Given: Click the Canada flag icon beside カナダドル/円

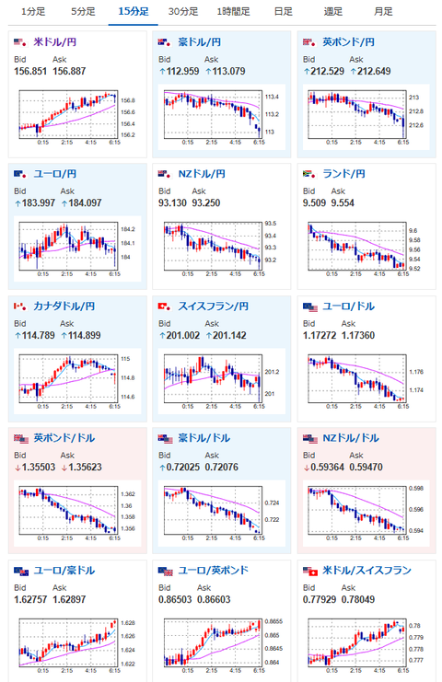Looking at the screenshot, I should (20, 306).
